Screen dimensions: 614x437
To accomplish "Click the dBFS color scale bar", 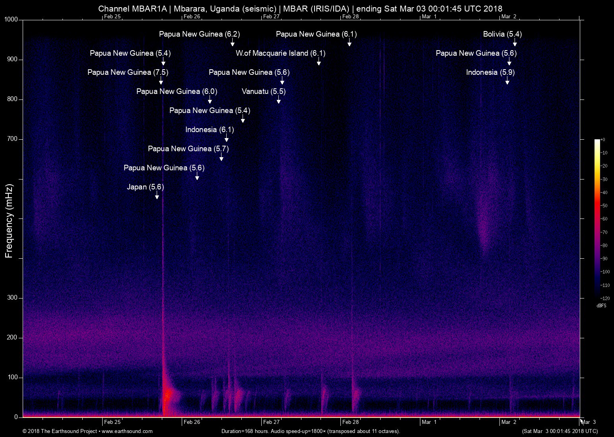I will click(x=597, y=219).
